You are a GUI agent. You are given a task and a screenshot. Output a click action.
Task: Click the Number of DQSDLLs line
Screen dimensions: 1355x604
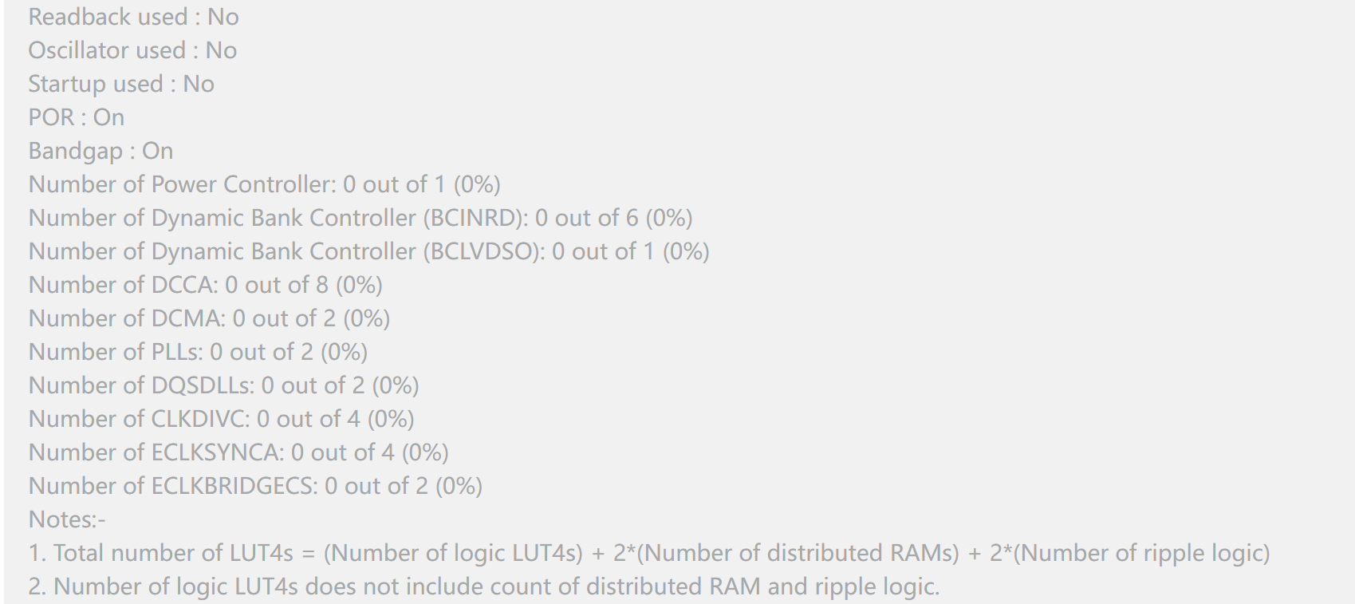(224, 385)
